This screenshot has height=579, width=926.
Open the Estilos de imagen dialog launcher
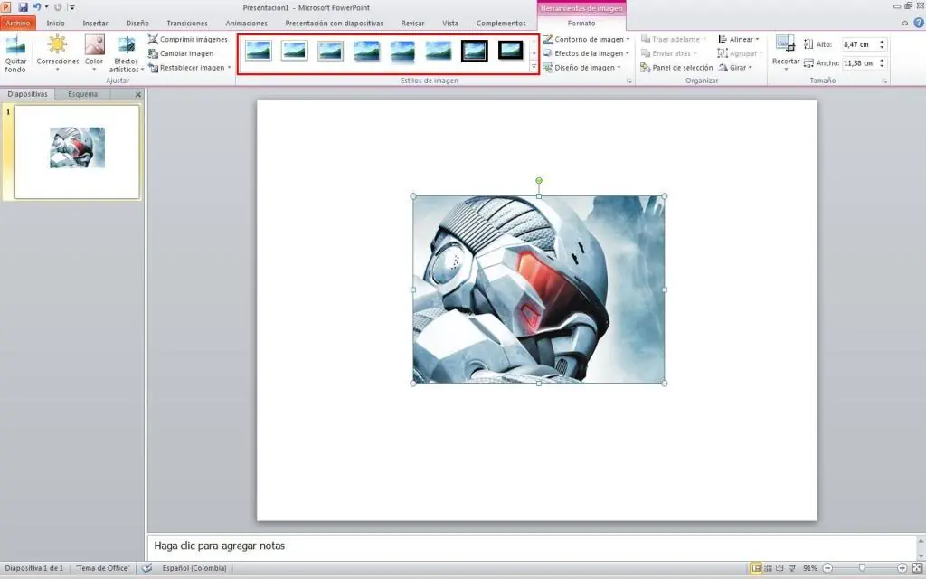[x=629, y=81]
